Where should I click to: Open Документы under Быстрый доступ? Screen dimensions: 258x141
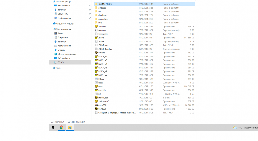click(63, 14)
